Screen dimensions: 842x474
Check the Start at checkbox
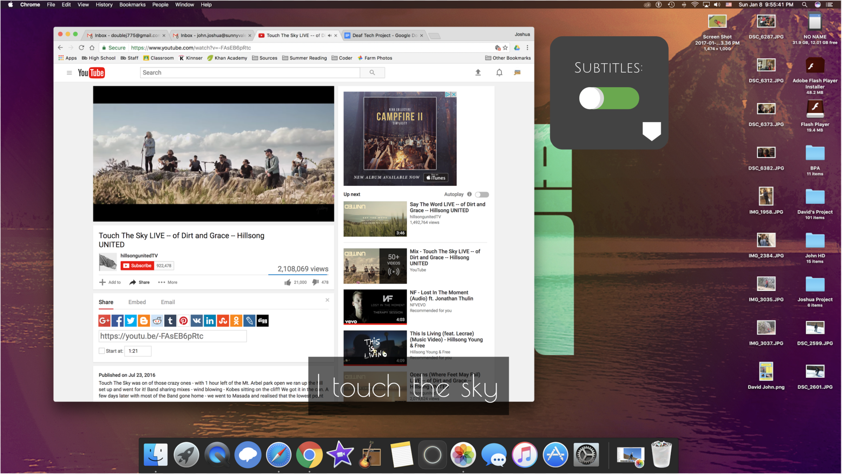(102, 351)
